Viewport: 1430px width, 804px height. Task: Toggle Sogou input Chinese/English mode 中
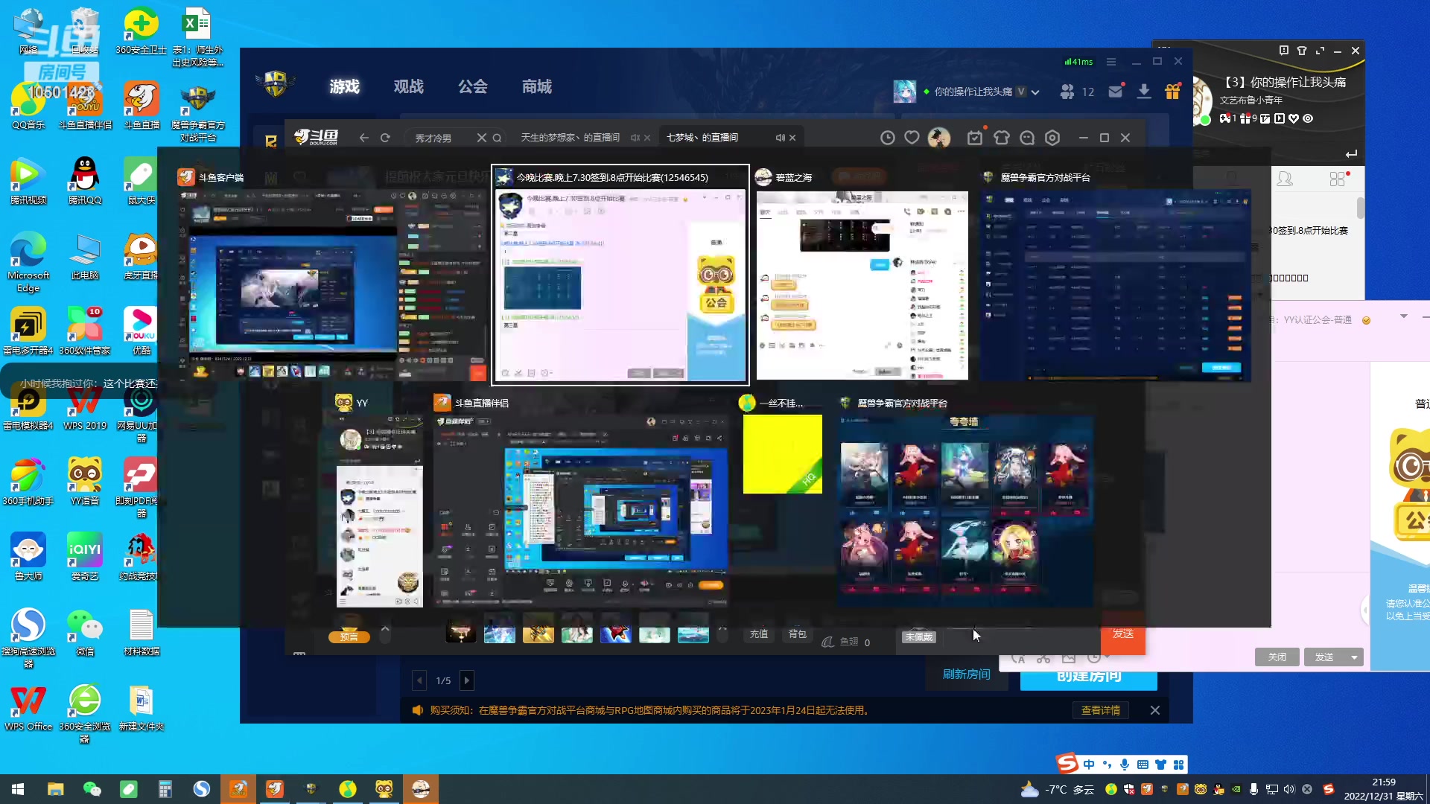(x=1089, y=765)
